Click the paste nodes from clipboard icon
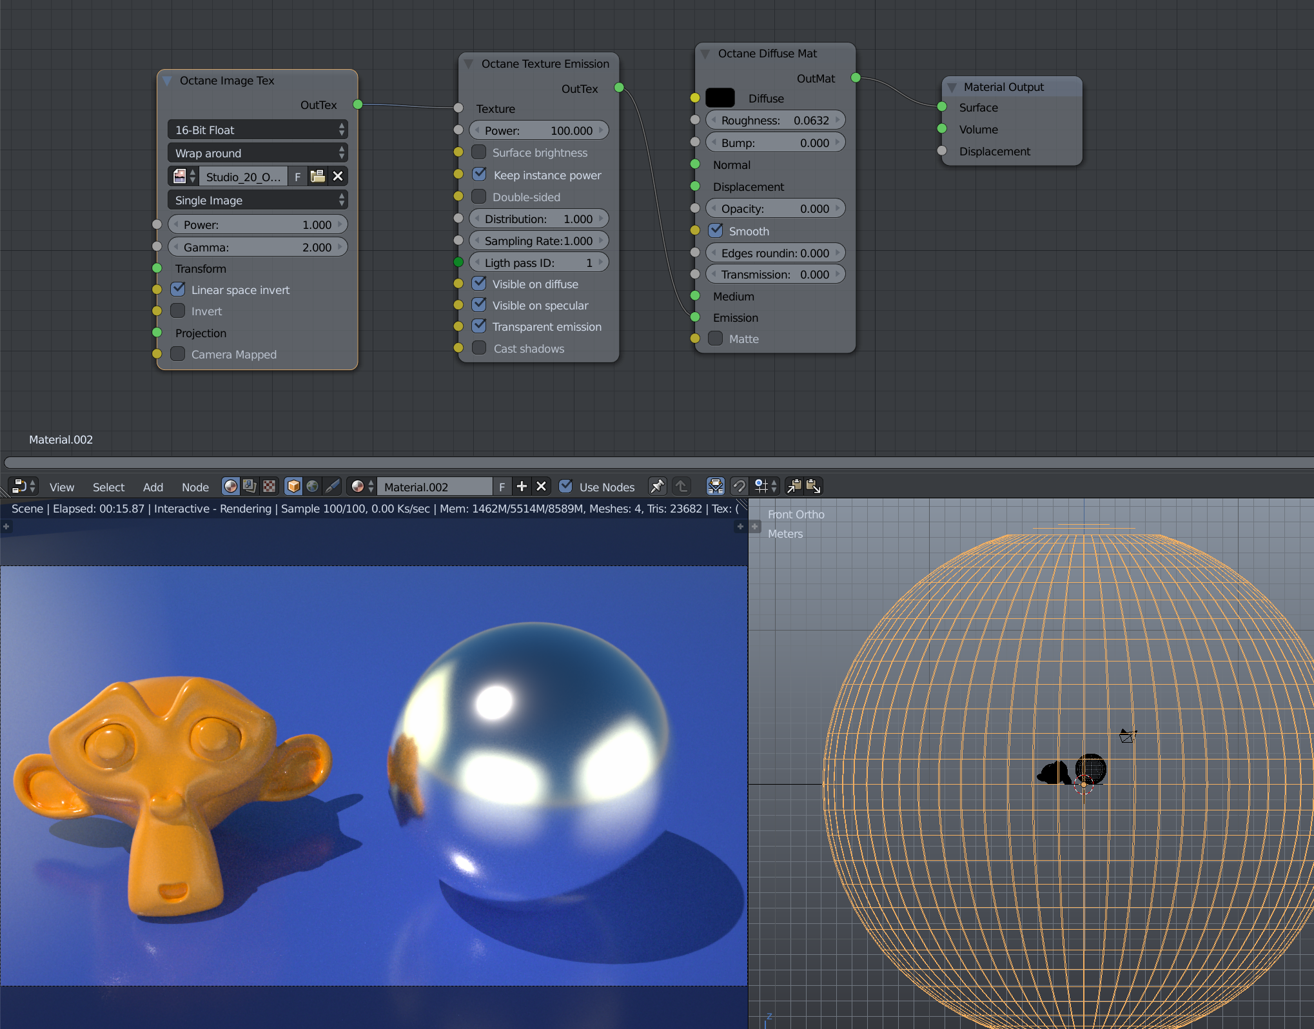The height and width of the screenshot is (1029, 1314). (x=814, y=486)
